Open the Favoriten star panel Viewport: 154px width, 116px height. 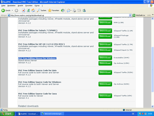[x=53, y=10]
